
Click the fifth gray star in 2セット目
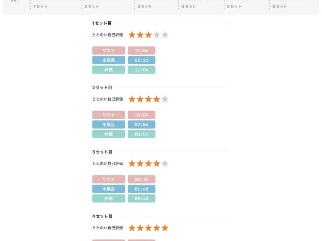[165, 99]
